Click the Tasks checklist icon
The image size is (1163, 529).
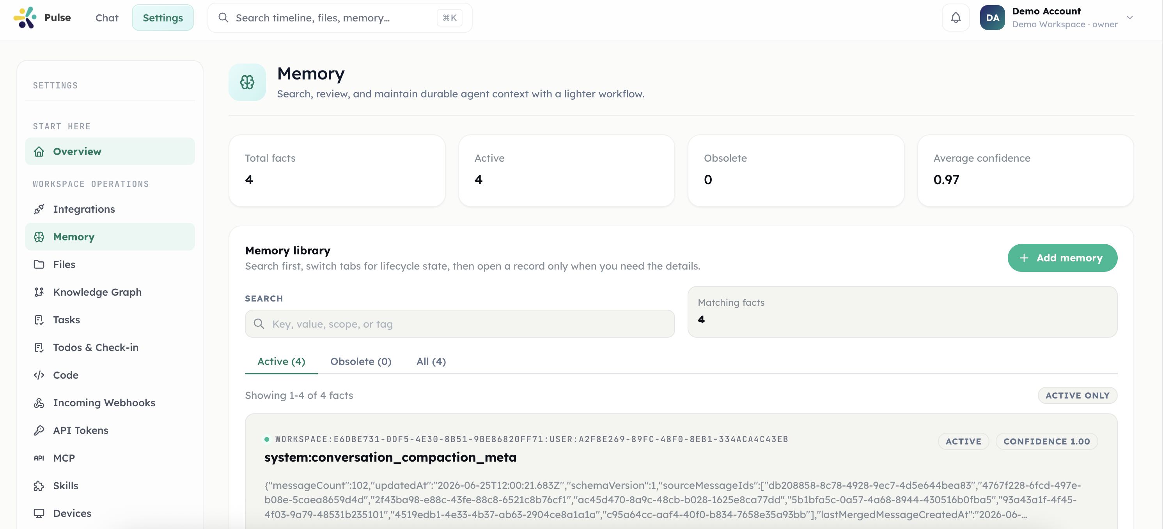39,320
